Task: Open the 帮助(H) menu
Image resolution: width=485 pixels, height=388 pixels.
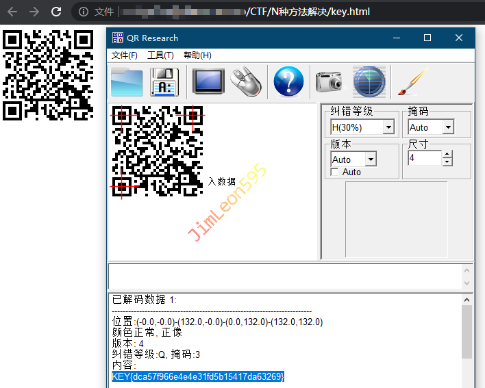Action: (x=197, y=55)
